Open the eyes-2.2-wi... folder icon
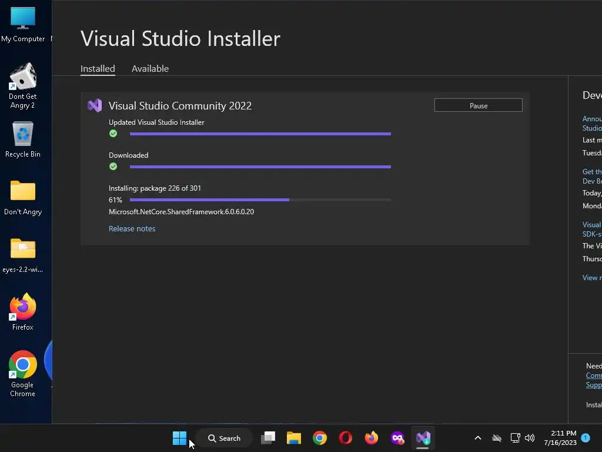The height and width of the screenshot is (452, 602). [23, 255]
